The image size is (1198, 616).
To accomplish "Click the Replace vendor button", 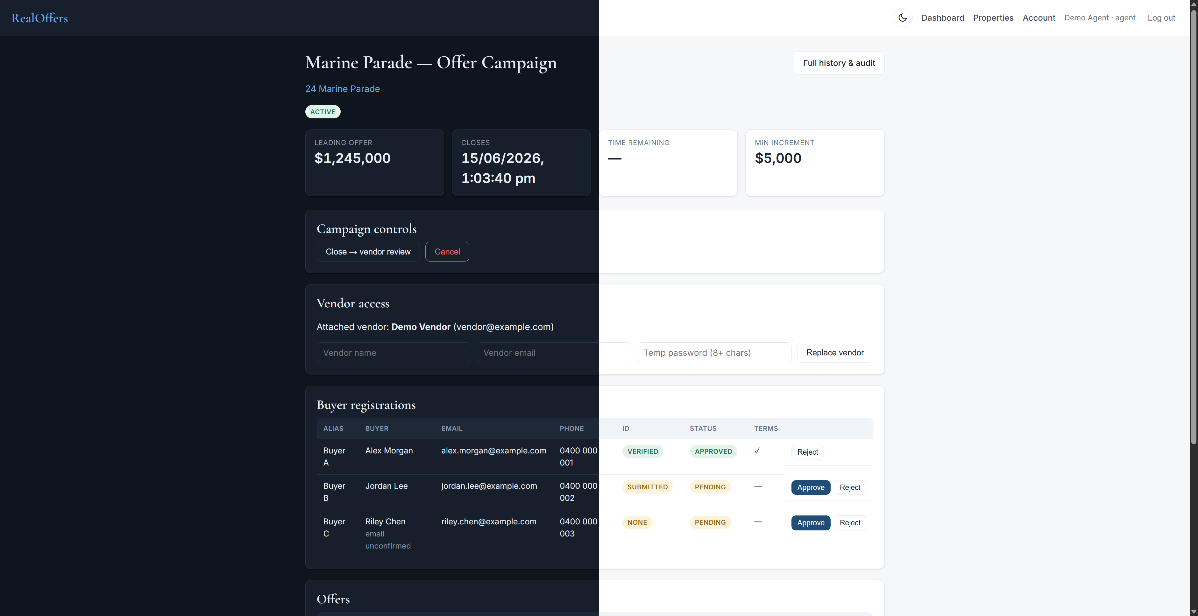I will (x=835, y=353).
